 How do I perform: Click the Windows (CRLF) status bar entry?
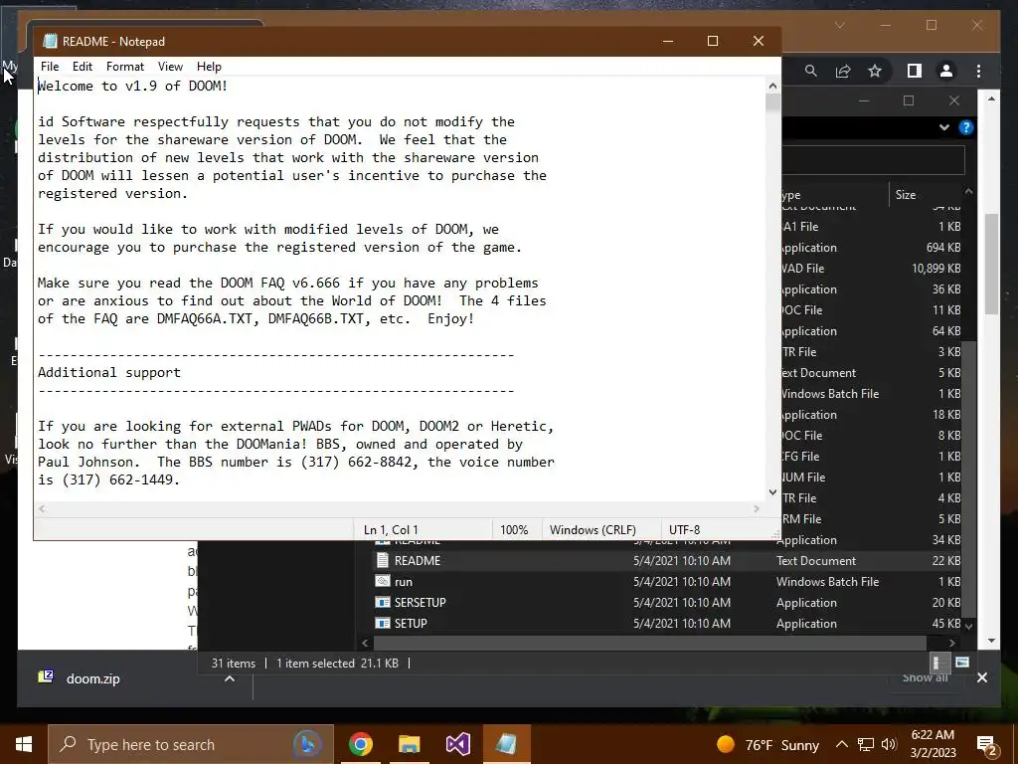(593, 529)
